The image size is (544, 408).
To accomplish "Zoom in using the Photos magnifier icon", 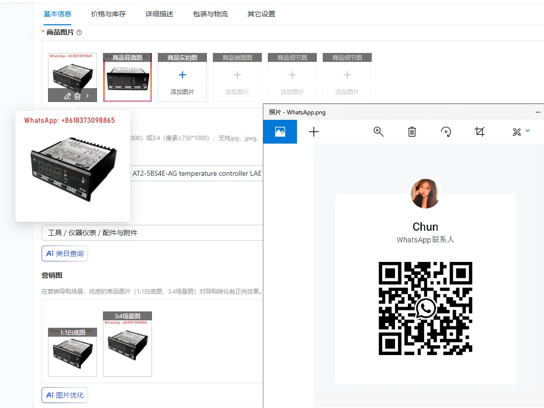I will click(x=378, y=132).
